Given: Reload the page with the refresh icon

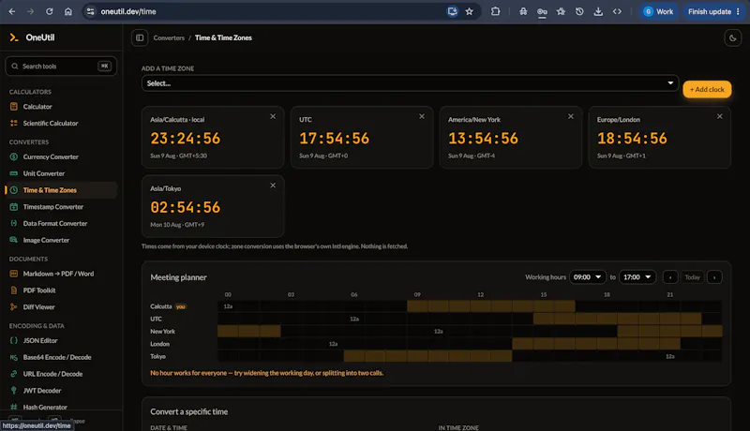Looking at the screenshot, I should click(50, 11).
